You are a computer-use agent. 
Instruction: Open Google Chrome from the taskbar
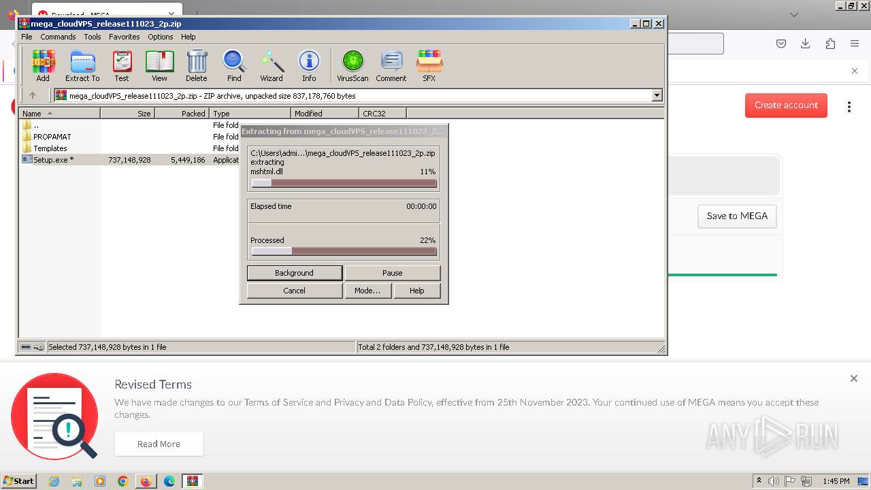(x=123, y=481)
